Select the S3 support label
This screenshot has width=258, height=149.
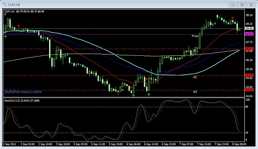195,92
